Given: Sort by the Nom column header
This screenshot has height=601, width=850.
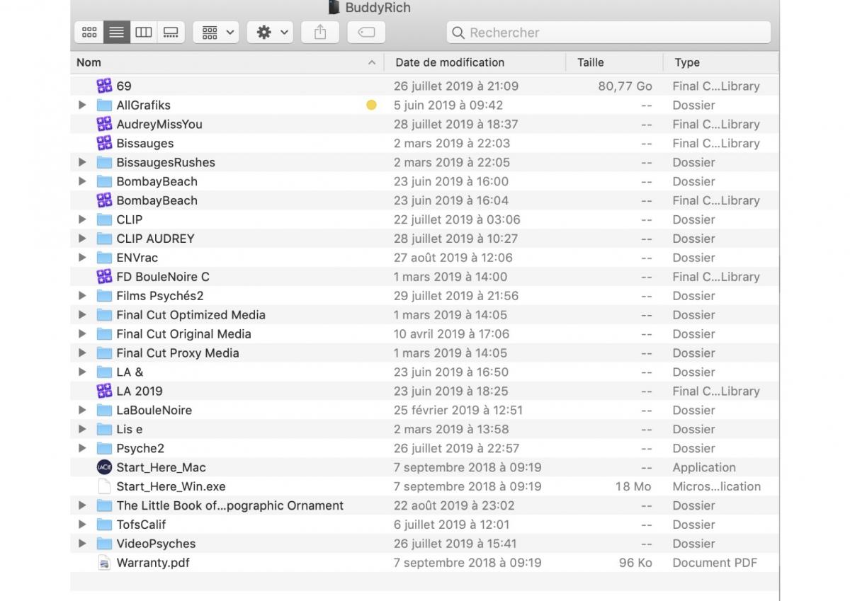Looking at the screenshot, I should 227,62.
